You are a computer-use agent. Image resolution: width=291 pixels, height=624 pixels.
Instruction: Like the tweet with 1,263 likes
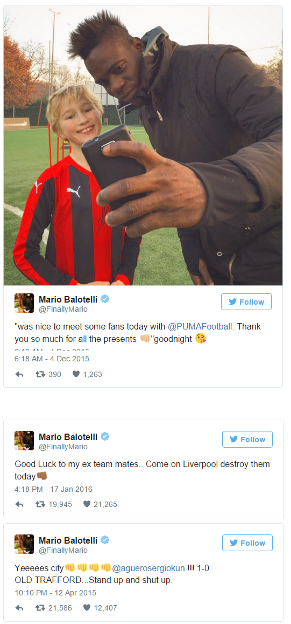pos(76,374)
